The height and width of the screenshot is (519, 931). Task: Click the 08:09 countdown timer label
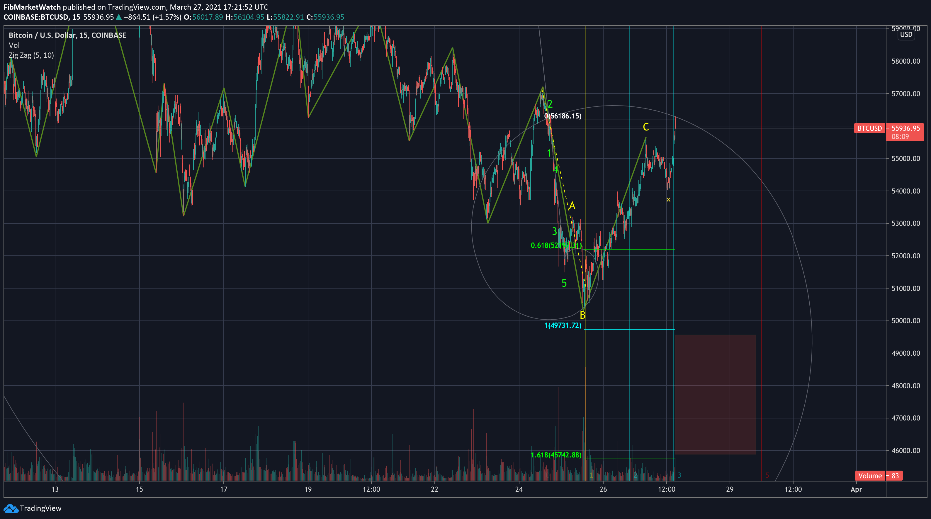click(900, 137)
